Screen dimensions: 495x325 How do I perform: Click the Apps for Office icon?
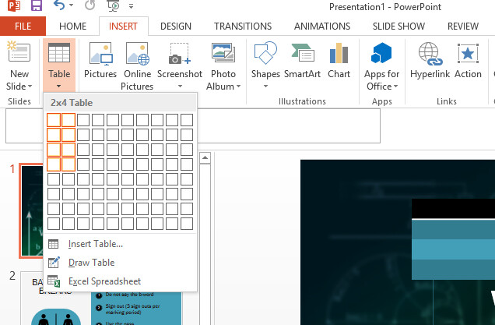click(381, 53)
